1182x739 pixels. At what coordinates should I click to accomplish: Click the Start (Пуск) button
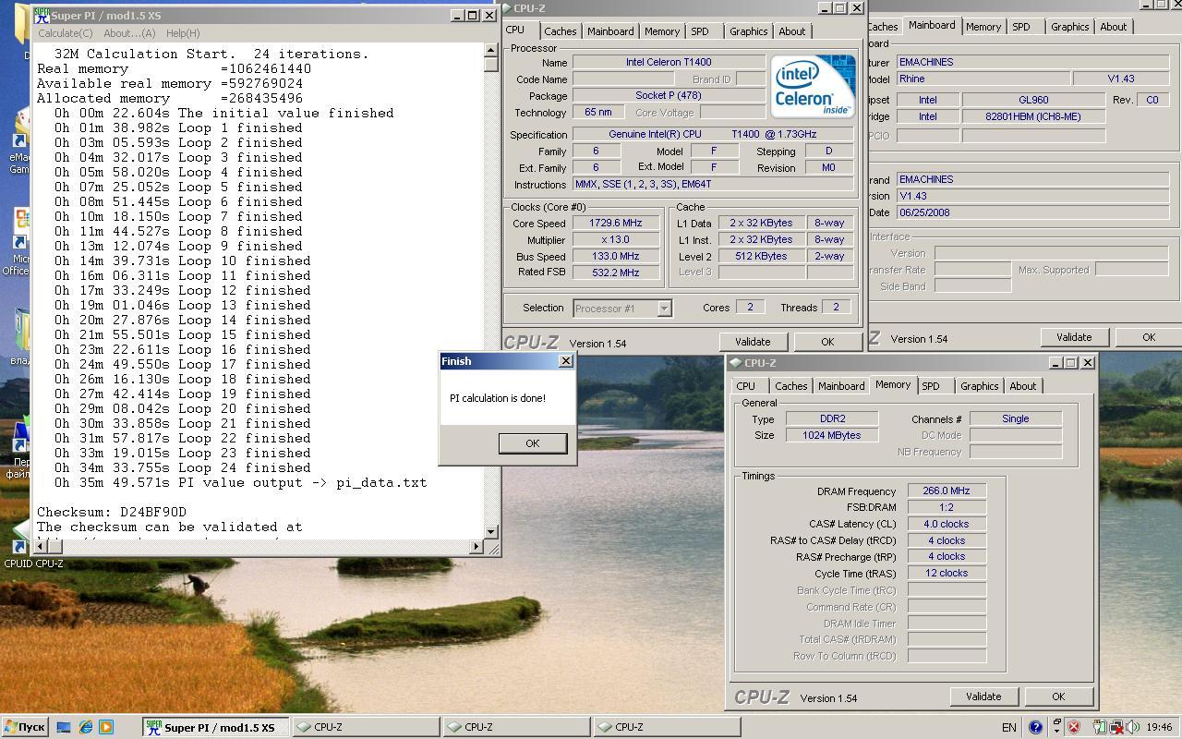pos(24,727)
